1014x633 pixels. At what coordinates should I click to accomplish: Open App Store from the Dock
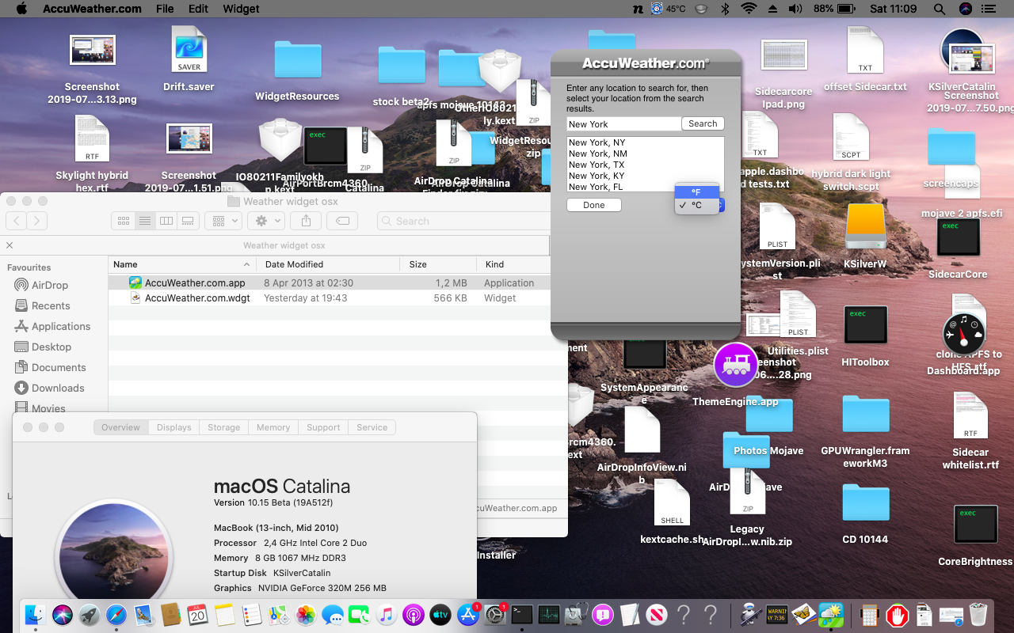[x=468, y=614]
